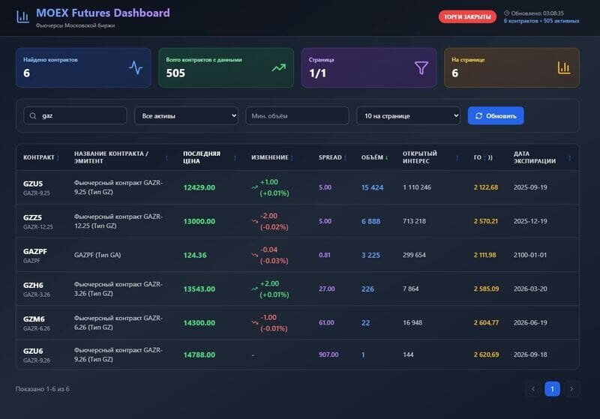The height and width of the screenshot is (419, 600).
Task: Click the bar chart logo icon in header
Action: tap(22, 16)
